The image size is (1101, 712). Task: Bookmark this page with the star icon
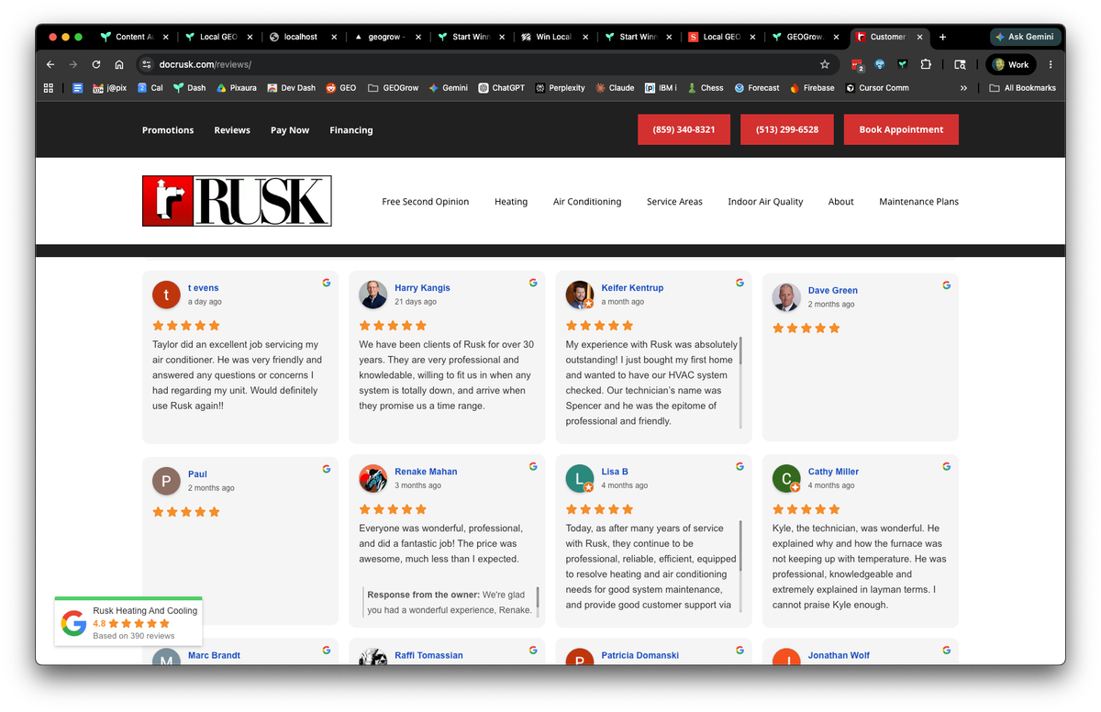[825, 65]
